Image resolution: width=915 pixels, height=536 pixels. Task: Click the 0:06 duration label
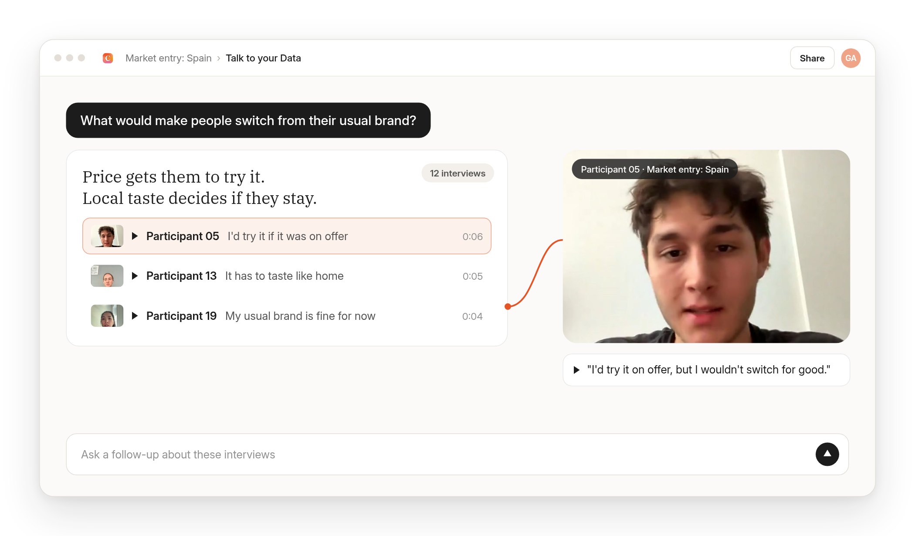472,237
